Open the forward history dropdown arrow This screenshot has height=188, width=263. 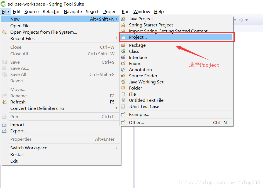coord(247,20)
